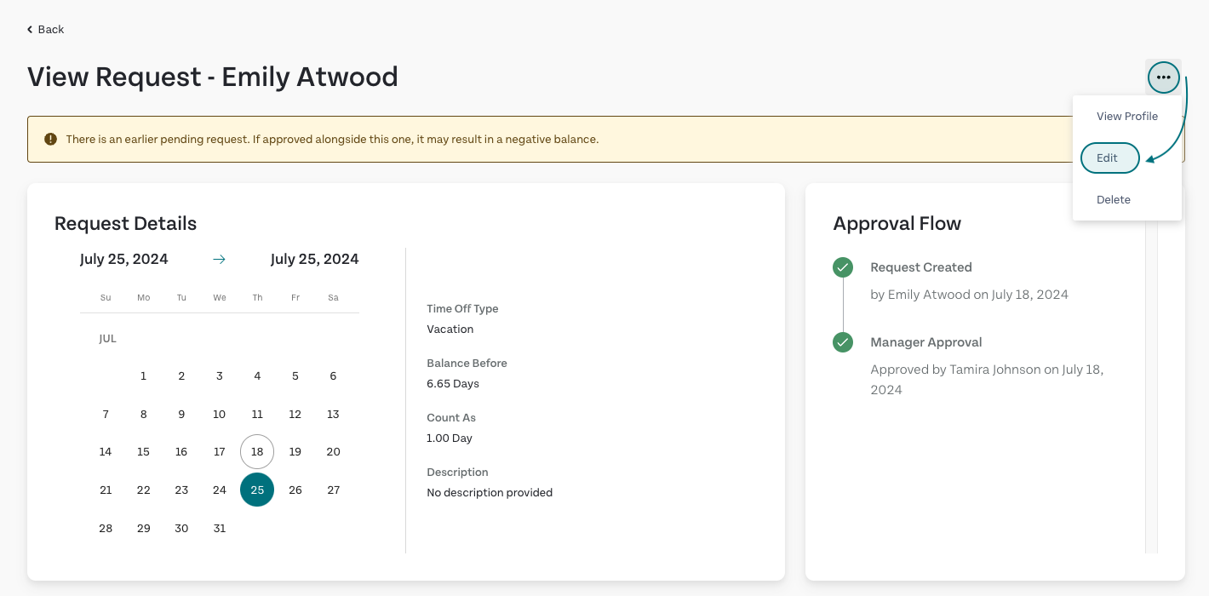Select Edit from the options menu
Viewport: 1209px width, 596px height.
click(x=1109, y=158)
